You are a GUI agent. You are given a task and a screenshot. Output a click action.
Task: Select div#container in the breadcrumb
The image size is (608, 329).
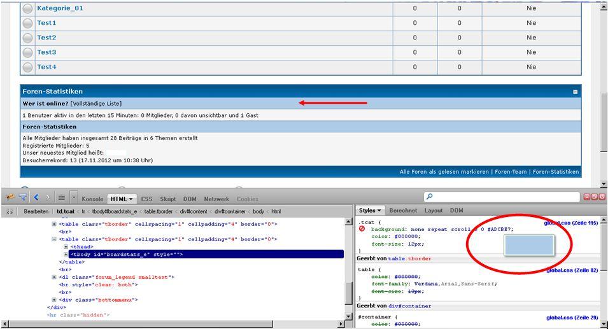230,211
